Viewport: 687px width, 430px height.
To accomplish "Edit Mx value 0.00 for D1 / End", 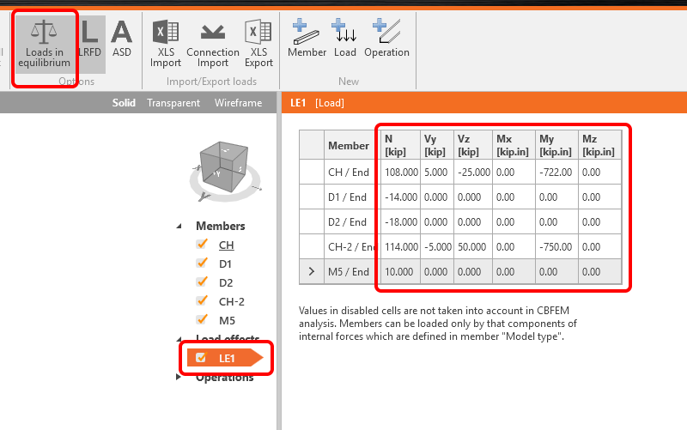I will pos(514,197).
